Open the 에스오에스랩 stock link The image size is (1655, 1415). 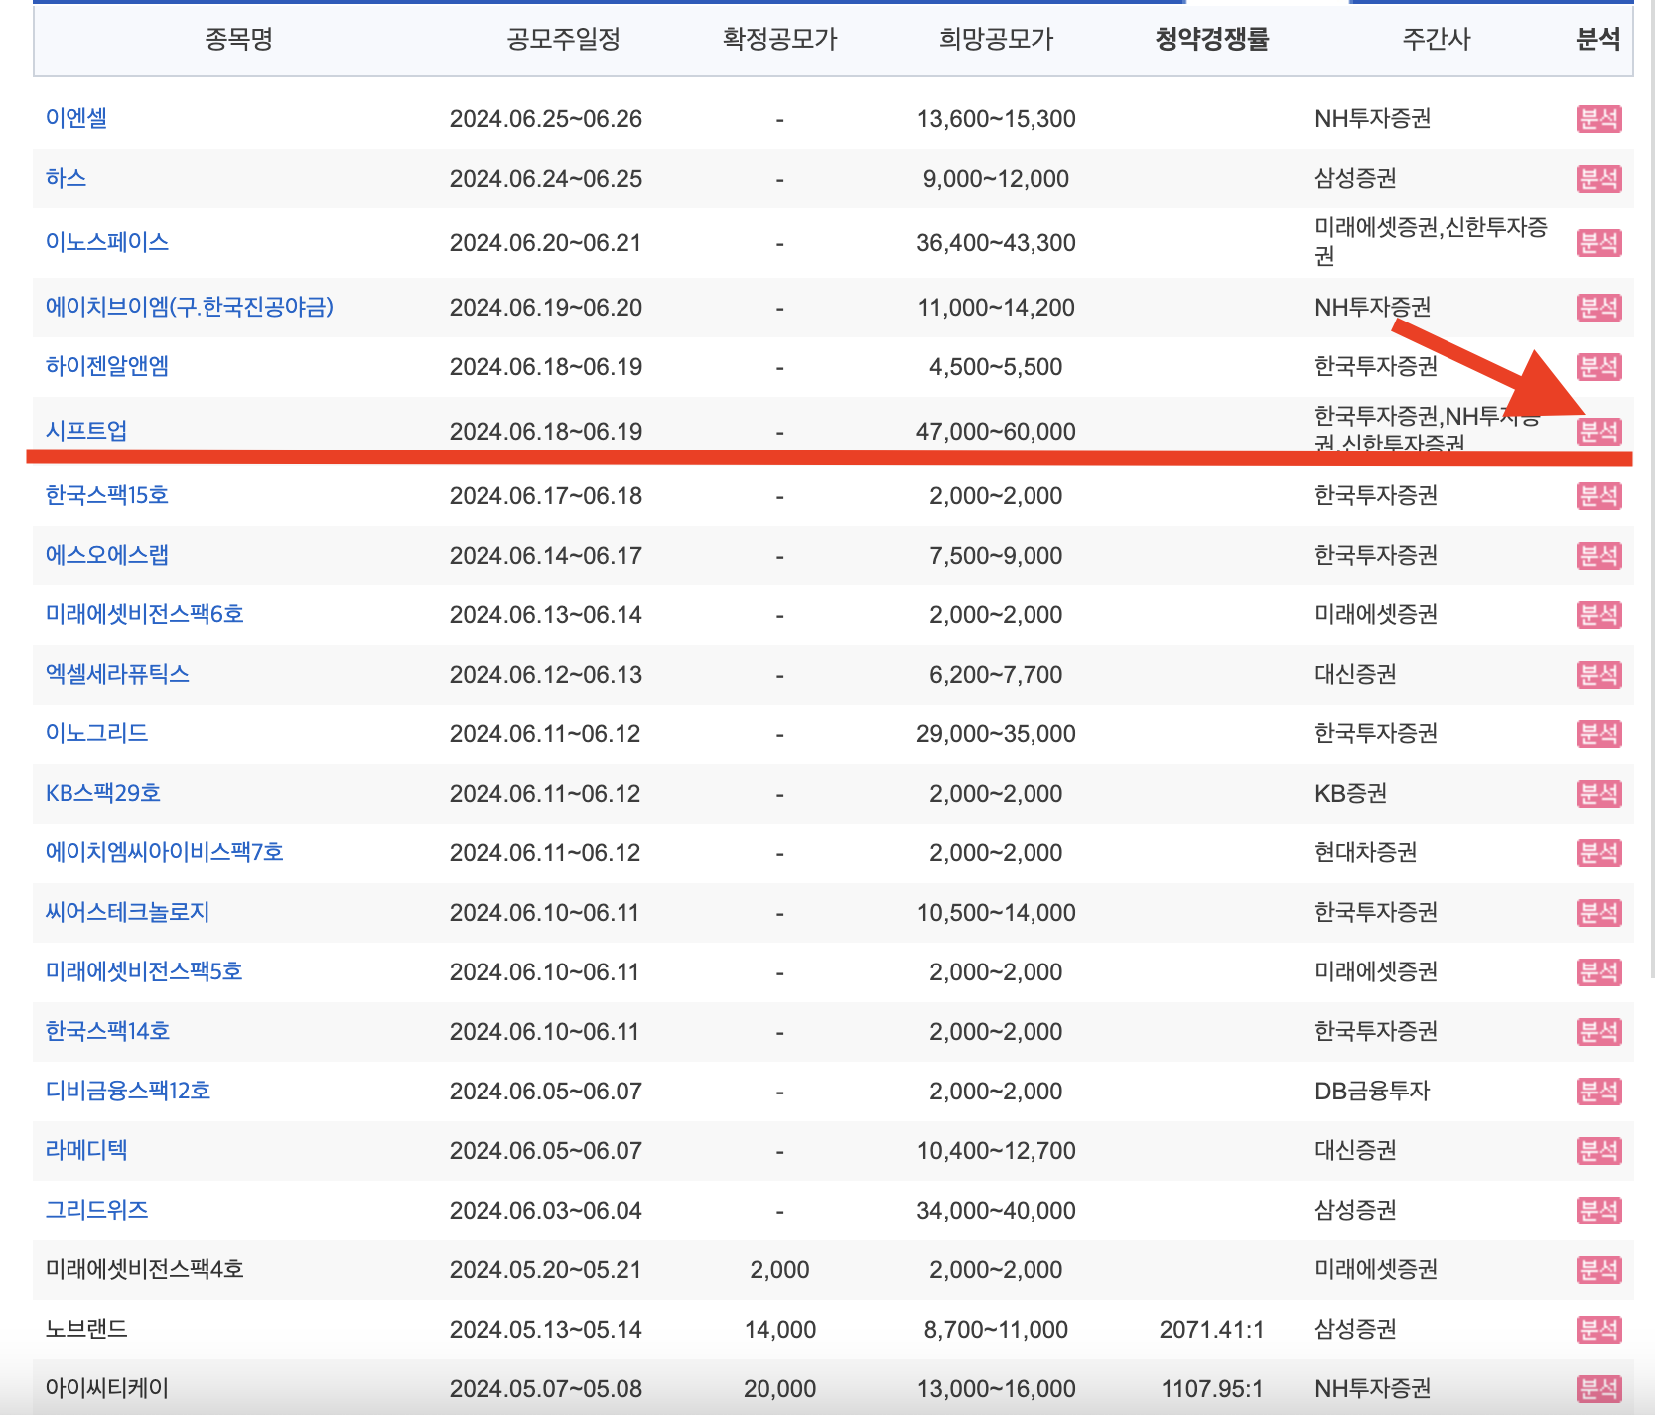coord(107,555)
